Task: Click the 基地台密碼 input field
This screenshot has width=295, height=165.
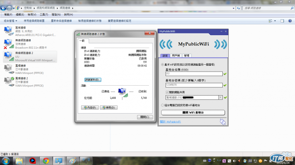Action: [x=194, y=85]
